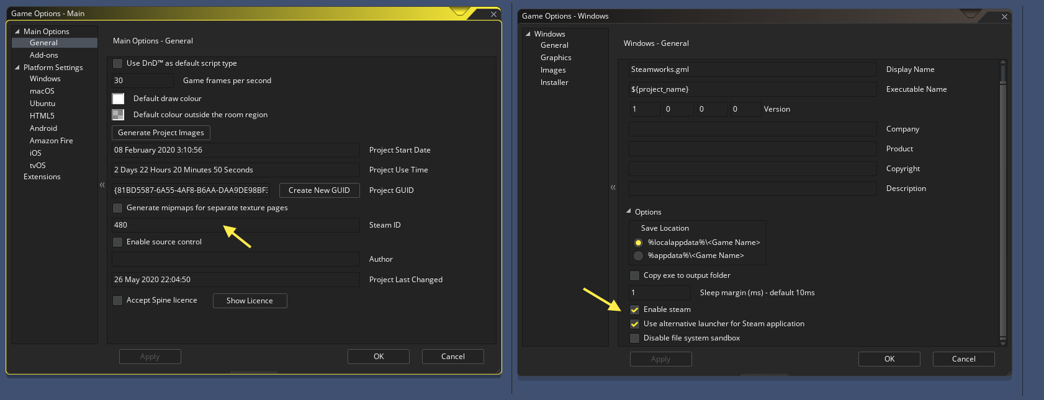
Task: Open tvOS platform settings
Action: point(38,166)
